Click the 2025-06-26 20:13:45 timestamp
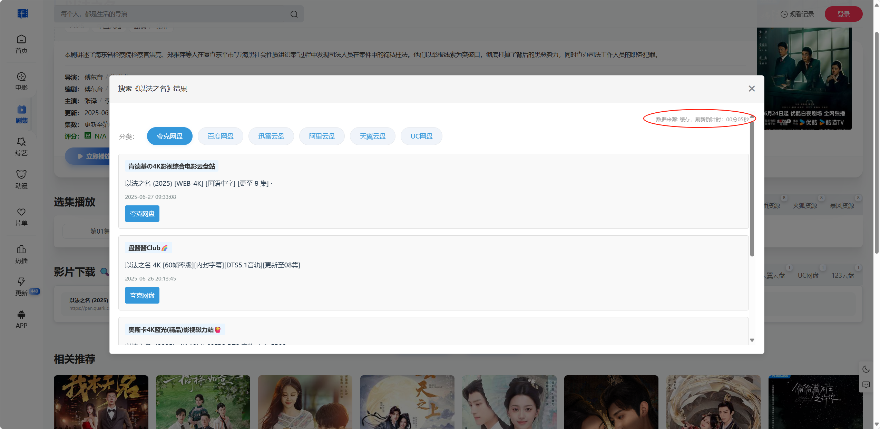This screenshot has width=880, height=429. click(150, 278)
